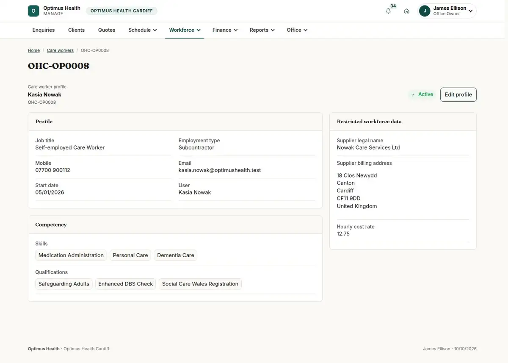Viewport: 508px width, 363px height.
Task: Select the mobile number 07700 900112
Action: (52, 170)
